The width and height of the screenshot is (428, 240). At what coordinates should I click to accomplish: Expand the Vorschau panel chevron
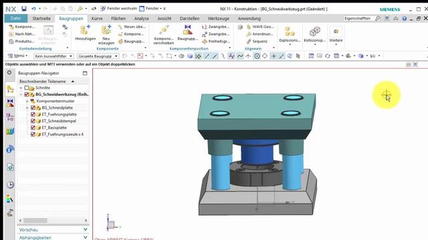[85, 229]
